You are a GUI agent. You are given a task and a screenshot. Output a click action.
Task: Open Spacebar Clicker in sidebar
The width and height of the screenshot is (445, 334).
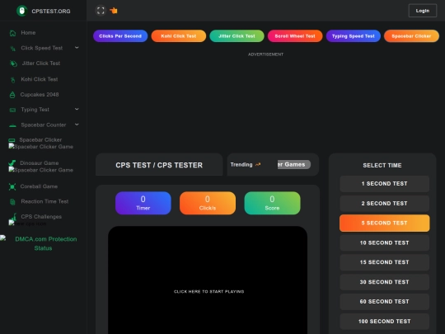40,139
